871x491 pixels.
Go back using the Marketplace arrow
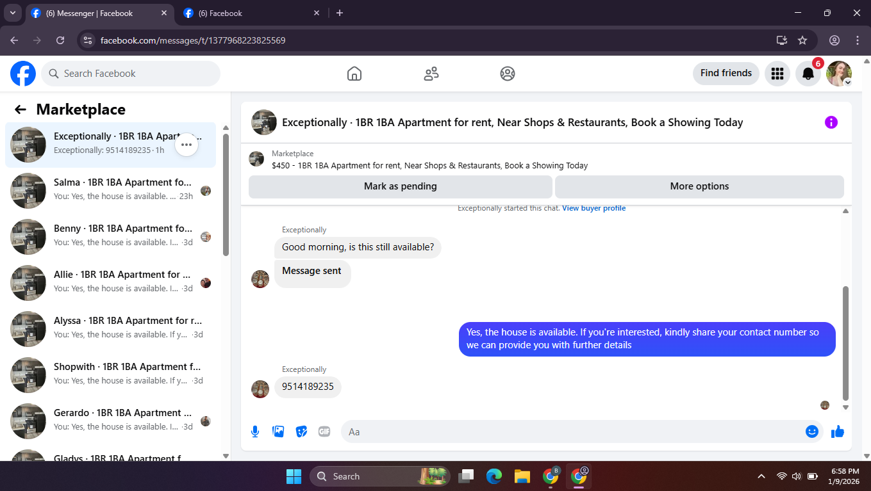(x=21, y=109)
